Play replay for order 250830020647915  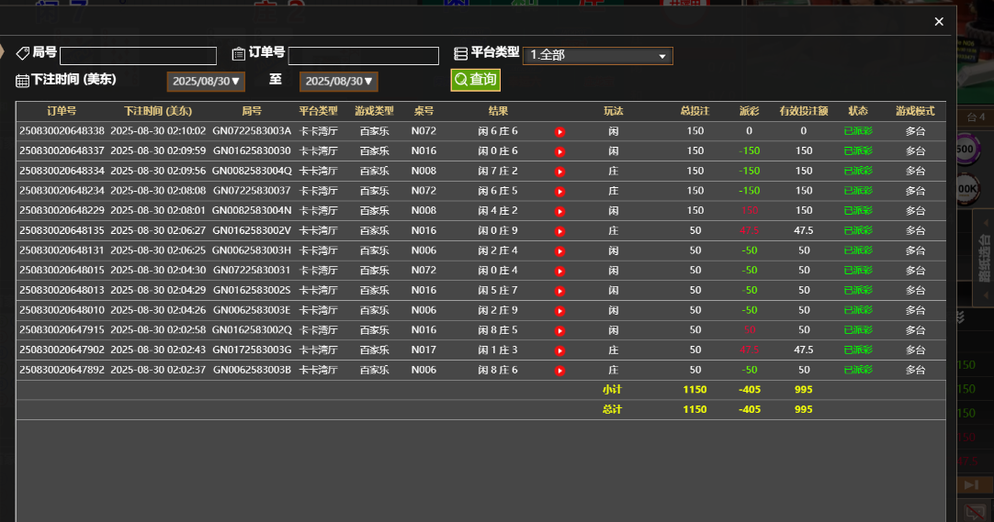[559, 330]
